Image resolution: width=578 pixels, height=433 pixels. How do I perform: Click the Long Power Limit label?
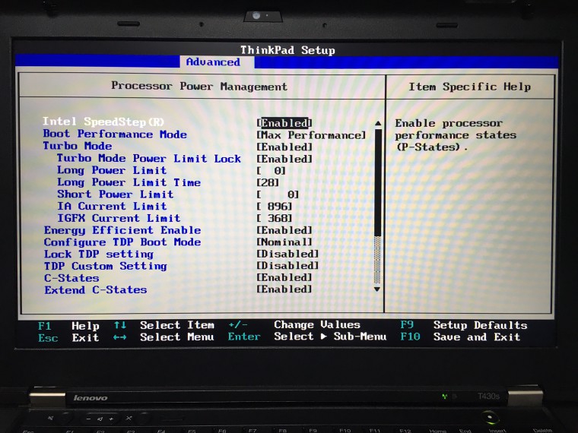click(112, 170)
